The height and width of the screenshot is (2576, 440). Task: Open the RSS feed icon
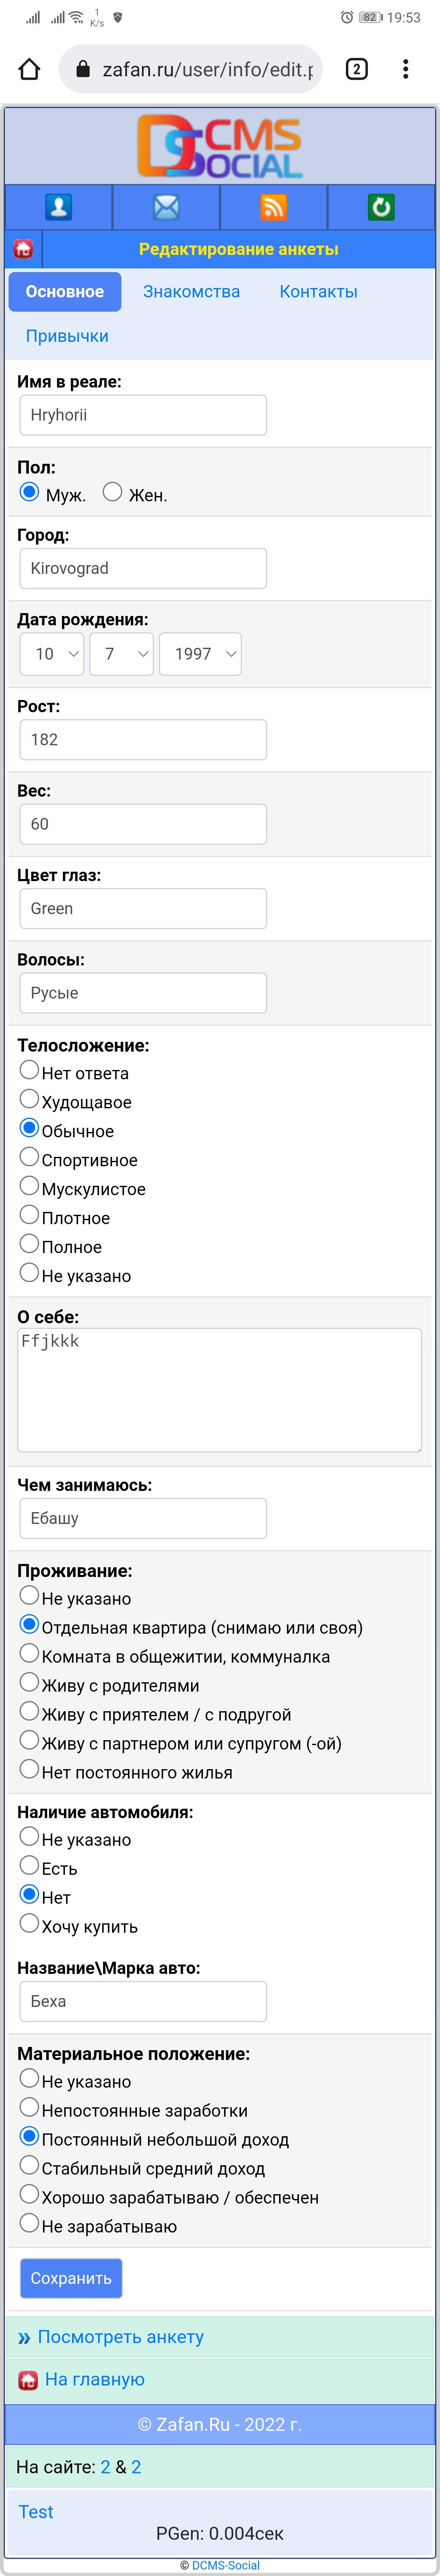point(273,207)
